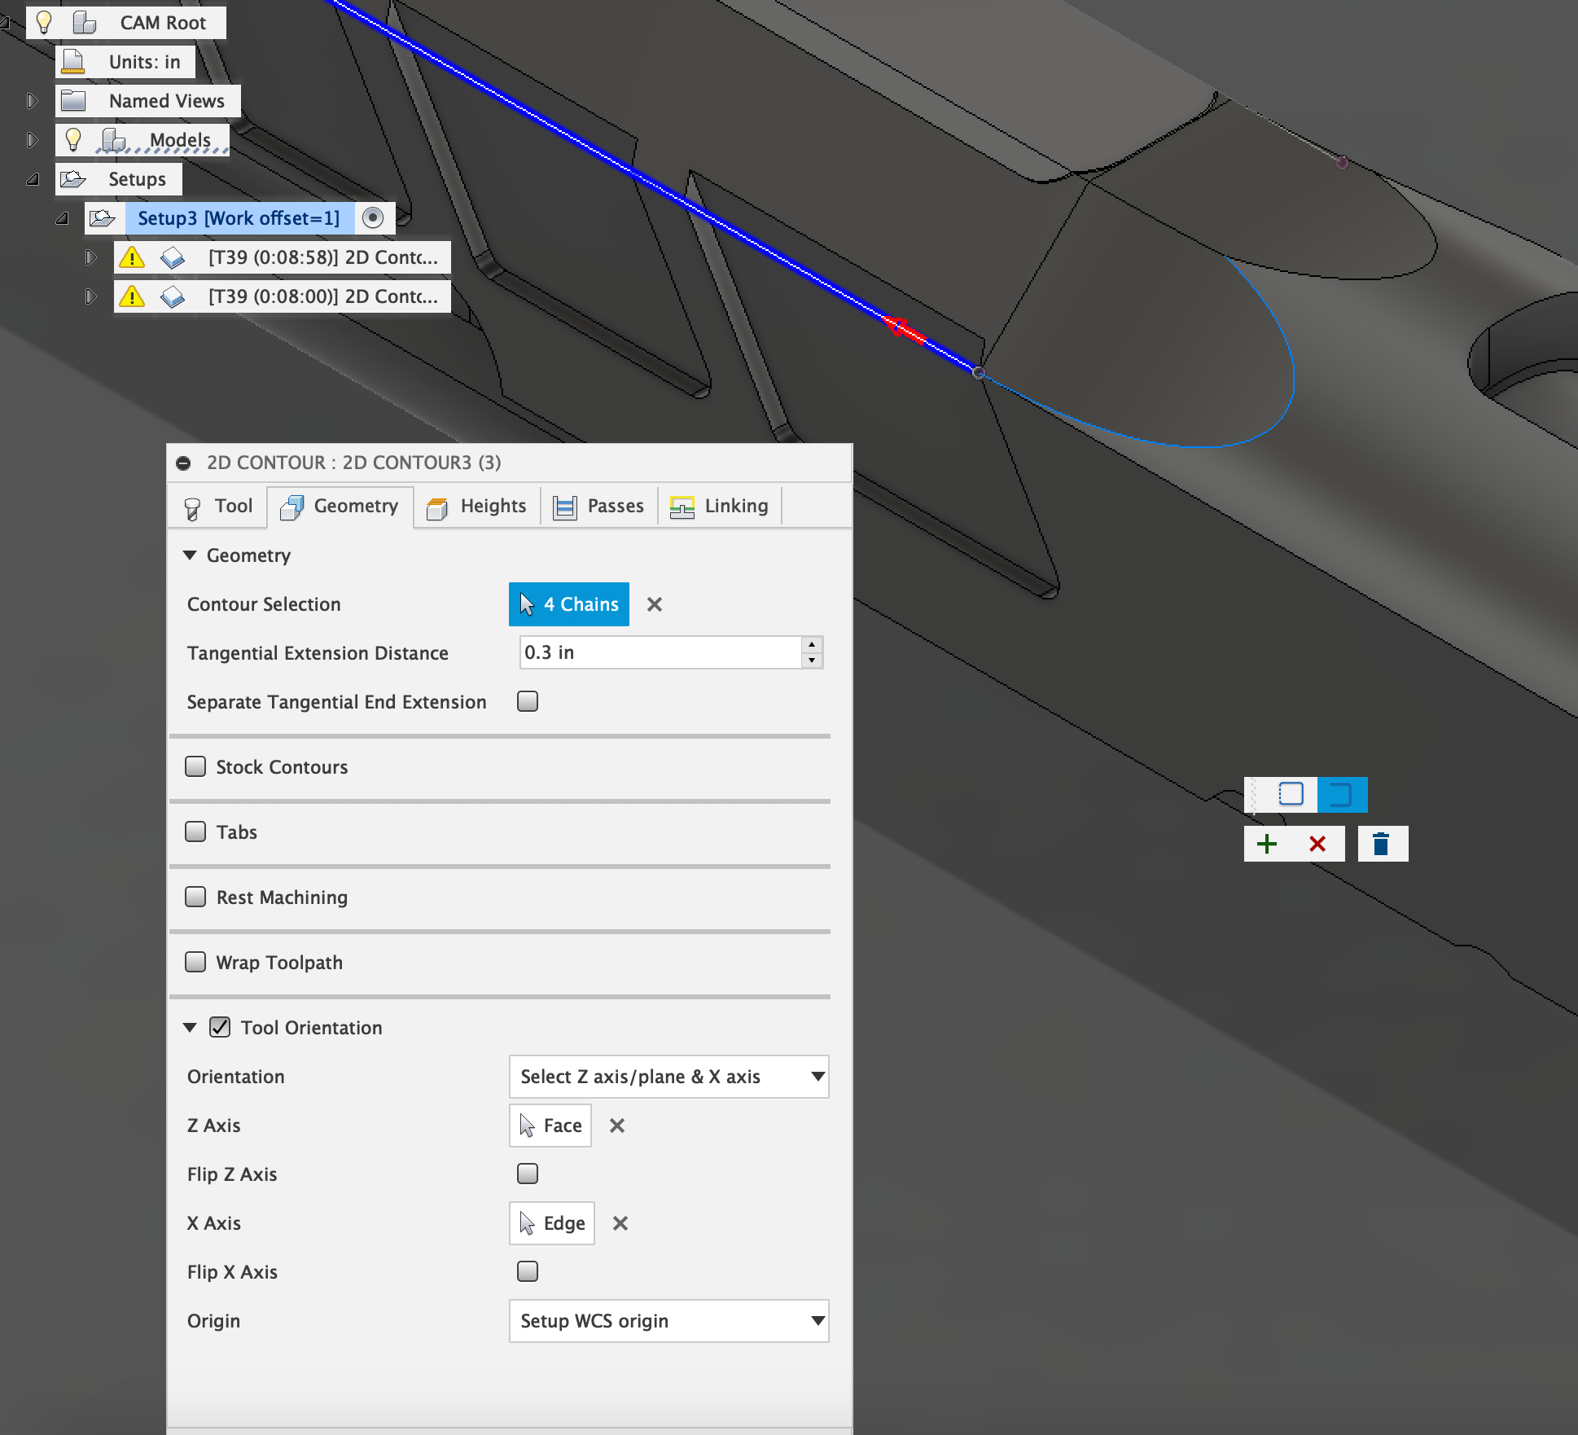Click the highlighted blue chain selection mode icon

point(1342,794)
